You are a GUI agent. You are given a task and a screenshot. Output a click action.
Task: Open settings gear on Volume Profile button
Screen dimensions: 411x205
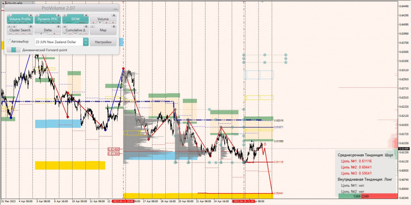(31, 15)
